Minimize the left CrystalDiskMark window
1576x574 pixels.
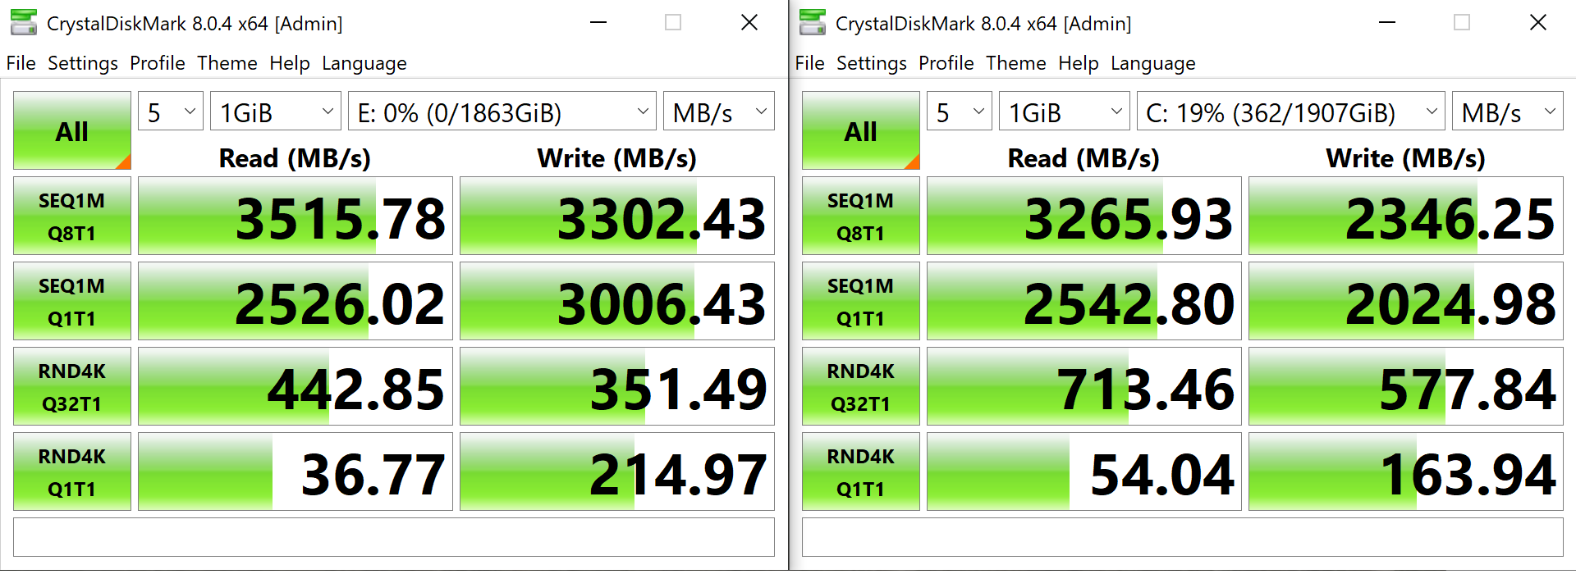point(598,22)
